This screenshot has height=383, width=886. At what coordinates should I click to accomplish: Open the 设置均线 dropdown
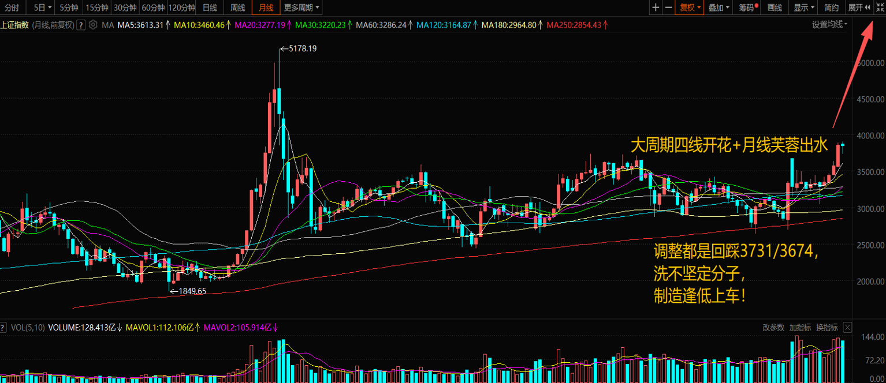pyautogui.click(x=829, y=25)
